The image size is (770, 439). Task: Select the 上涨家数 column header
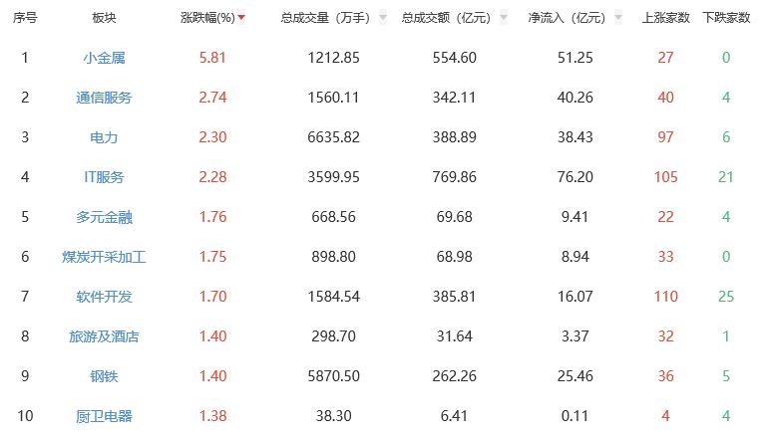pos(665,18)
